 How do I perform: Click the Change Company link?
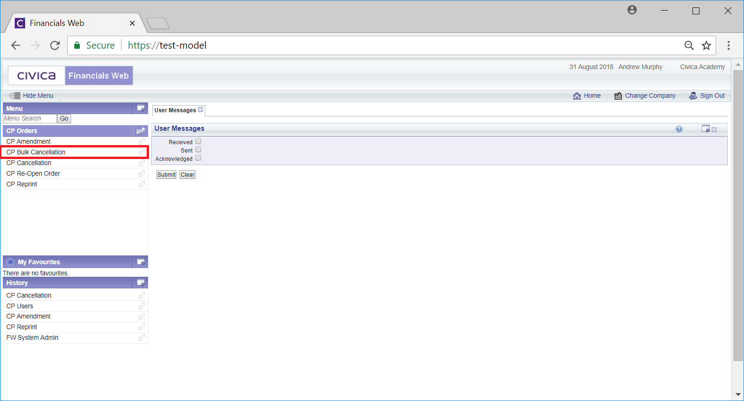point(650,95)
